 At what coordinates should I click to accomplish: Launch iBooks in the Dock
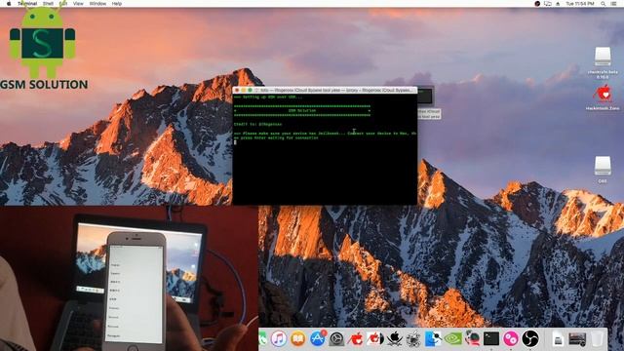pos(297,338)
